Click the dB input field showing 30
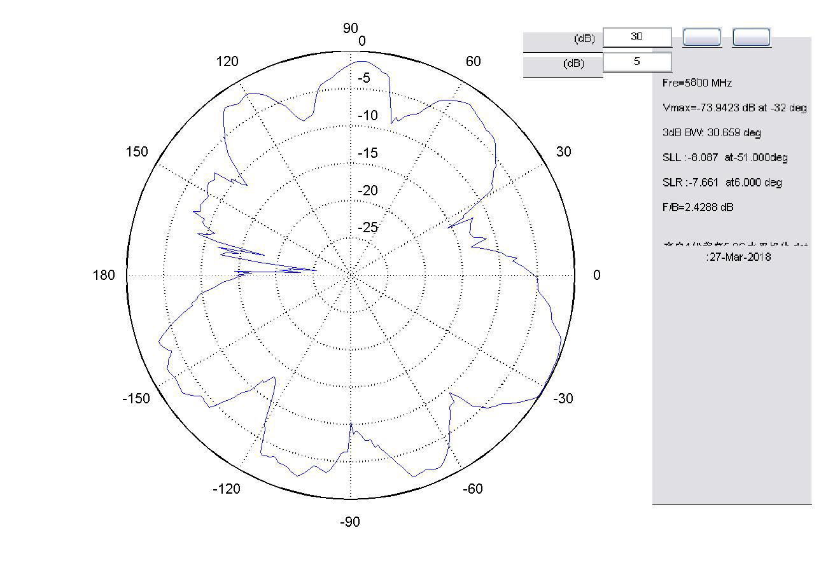 [x=636, y=37]
